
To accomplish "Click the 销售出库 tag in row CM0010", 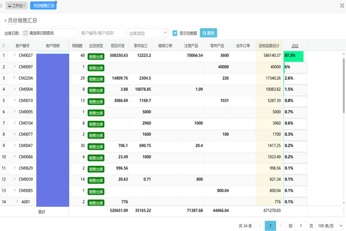I will (96, 102).
